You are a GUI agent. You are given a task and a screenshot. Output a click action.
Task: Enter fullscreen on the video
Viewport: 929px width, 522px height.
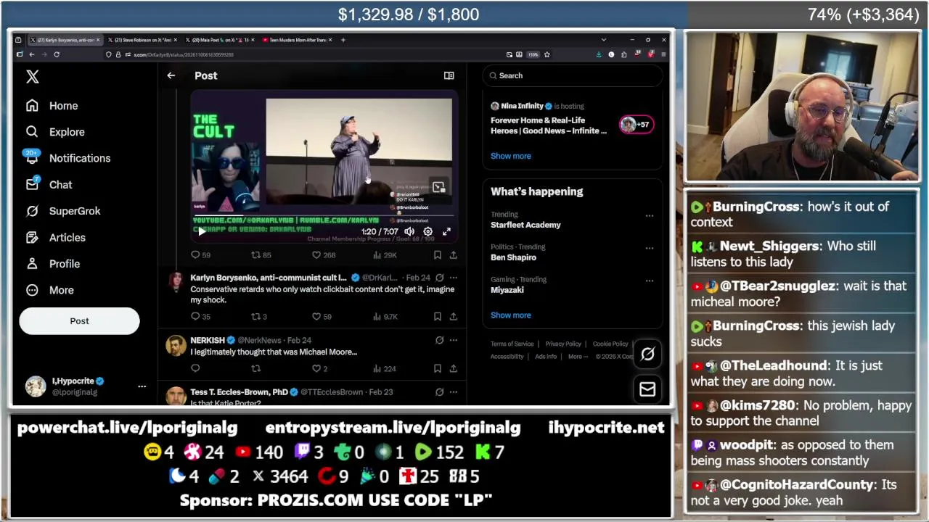tap(446, 231)
